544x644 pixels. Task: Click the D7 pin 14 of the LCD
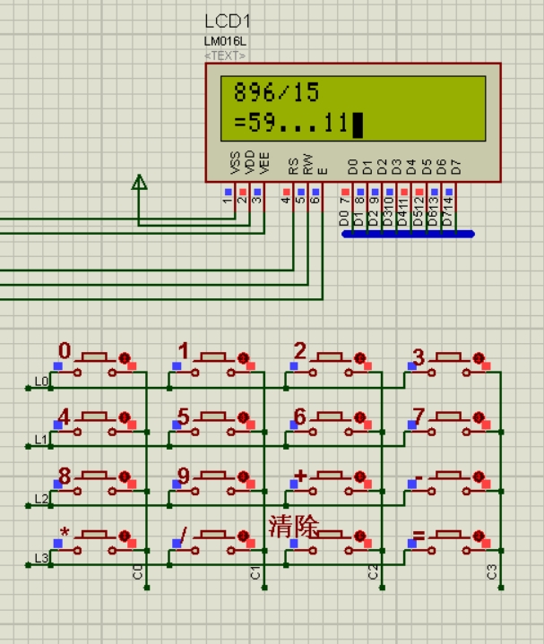coord(455,197)
